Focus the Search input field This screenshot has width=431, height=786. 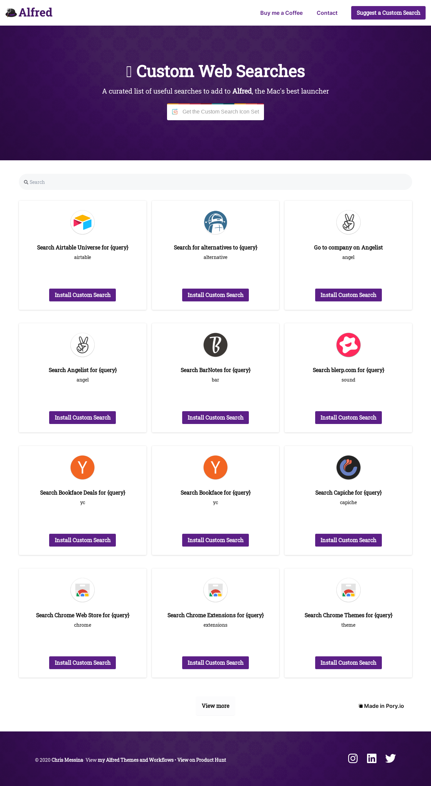click(215, 182)
